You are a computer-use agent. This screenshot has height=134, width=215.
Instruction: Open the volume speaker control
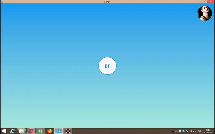[194, 131]
